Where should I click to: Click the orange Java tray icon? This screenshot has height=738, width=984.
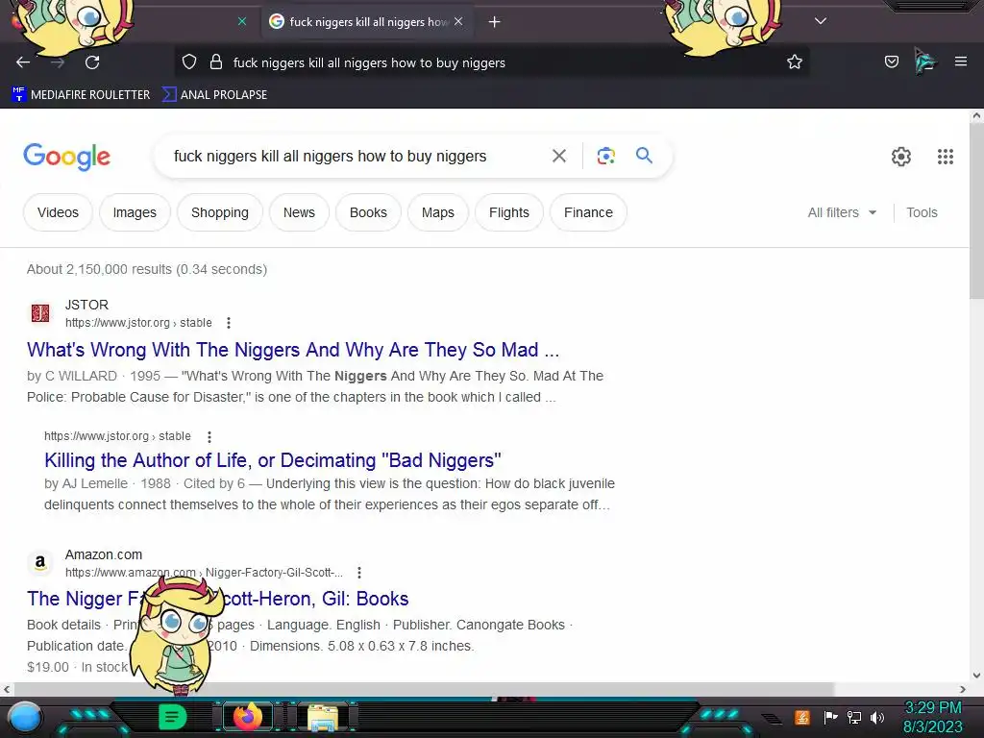click(x=801, y=717)
